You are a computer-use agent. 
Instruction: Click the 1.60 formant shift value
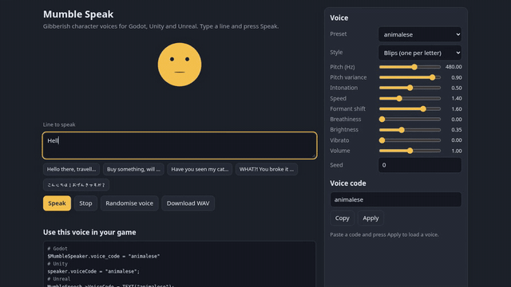click(456, 109)
